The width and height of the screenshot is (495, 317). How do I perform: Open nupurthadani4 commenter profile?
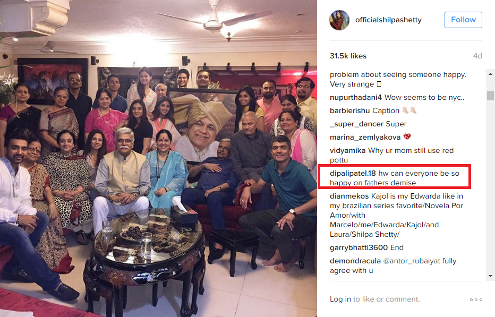[x=356, y=98]
